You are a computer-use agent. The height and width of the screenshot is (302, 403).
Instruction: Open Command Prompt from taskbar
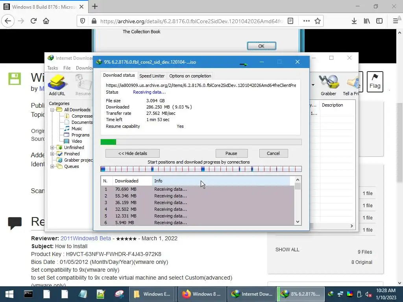[28, 294]
